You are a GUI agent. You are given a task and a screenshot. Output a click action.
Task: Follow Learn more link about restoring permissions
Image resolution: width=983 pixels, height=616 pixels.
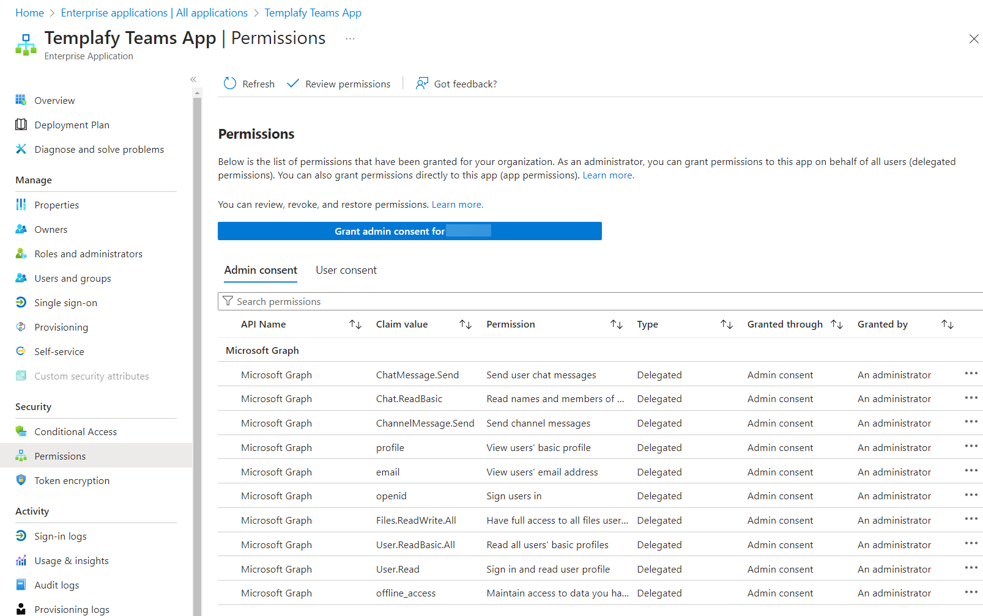pos(458,205)
